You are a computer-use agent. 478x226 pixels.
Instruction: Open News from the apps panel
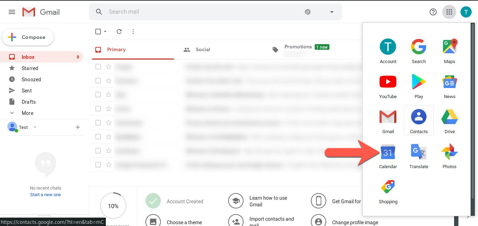tap(450, 86)
